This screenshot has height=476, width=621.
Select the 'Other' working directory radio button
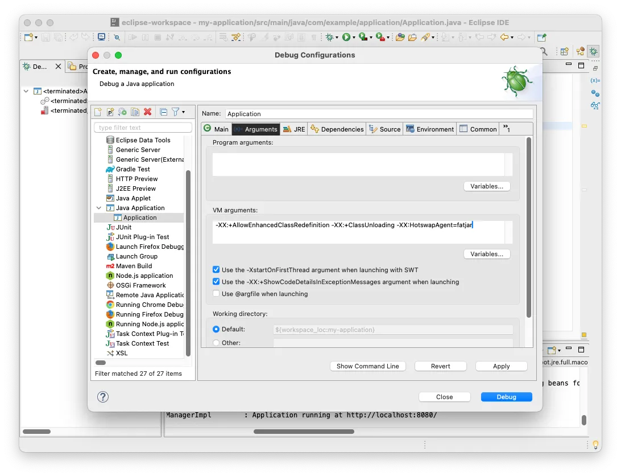(216, 342)
